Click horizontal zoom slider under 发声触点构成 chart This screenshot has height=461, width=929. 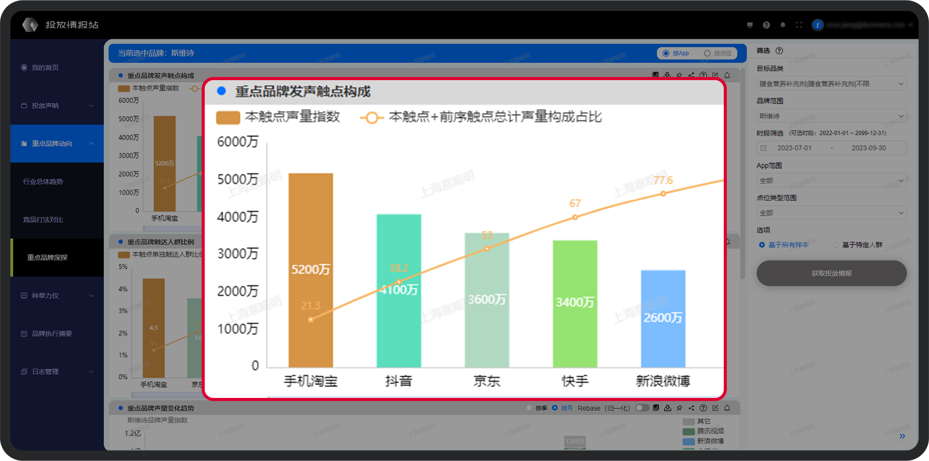click(172, 228)
